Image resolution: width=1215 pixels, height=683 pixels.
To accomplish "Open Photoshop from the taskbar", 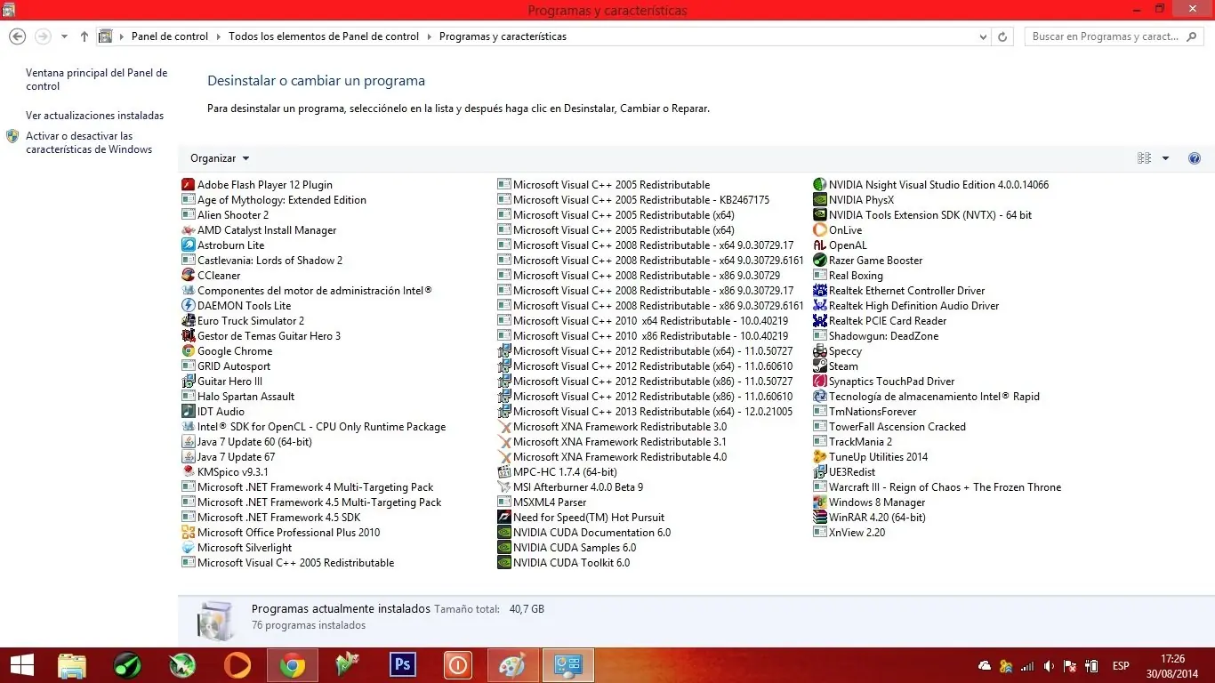I will (x=403, y=665).
